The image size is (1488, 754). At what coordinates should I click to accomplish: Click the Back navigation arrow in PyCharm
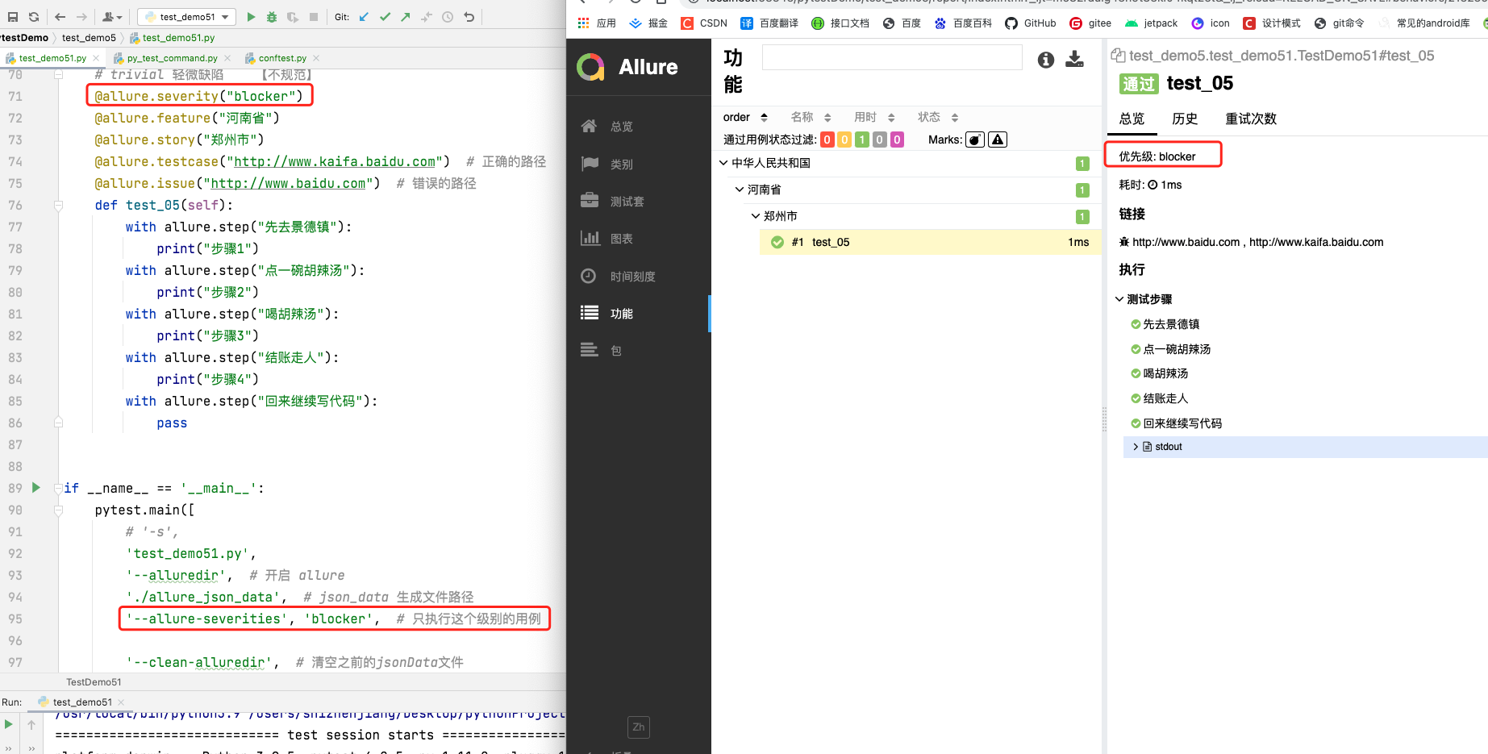(x=60, y=16)
